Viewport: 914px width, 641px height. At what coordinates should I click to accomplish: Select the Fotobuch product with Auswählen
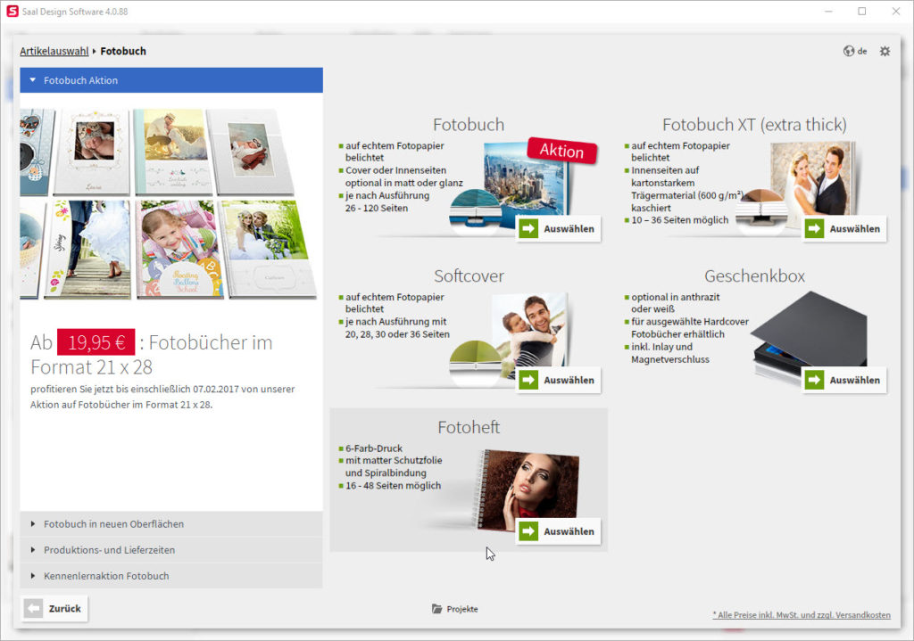tap(559, 229)
